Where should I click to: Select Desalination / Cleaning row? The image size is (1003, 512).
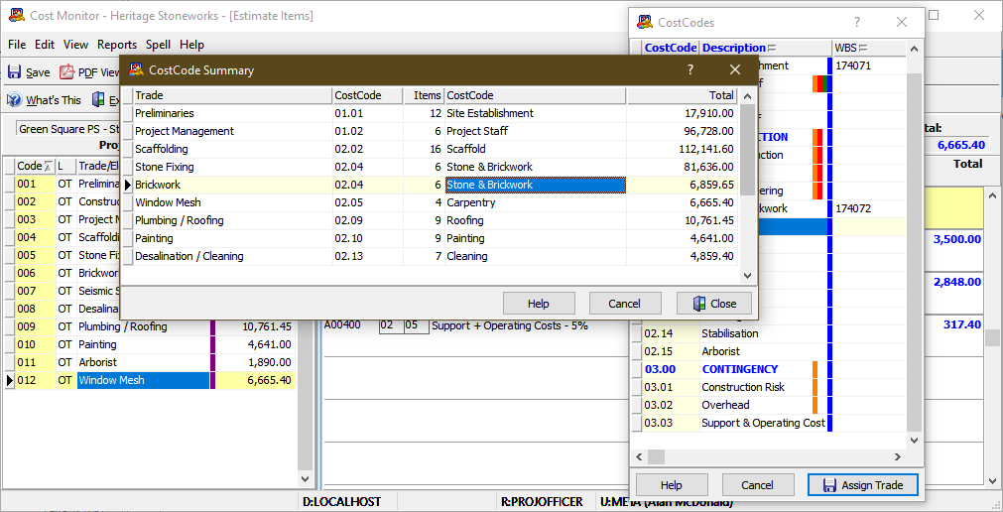point(430,257)
